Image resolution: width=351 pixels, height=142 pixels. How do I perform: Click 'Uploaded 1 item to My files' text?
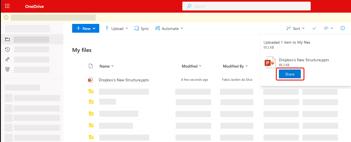point(287,42)
